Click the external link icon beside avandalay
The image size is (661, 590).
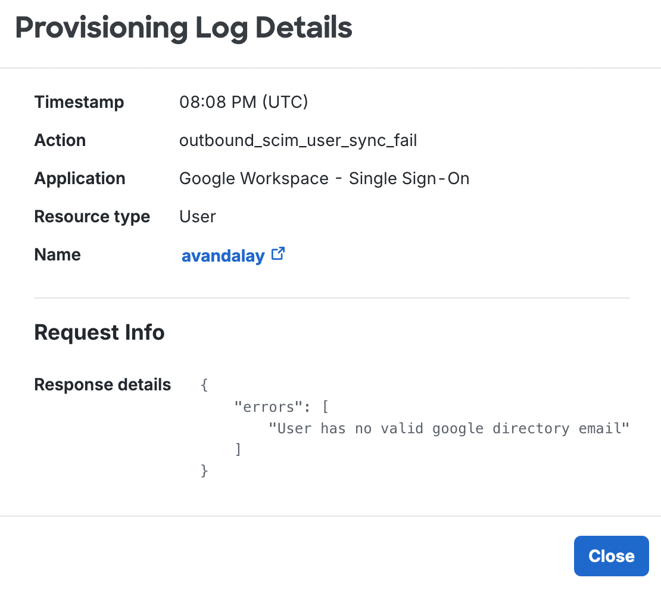[x=278, y=253]
